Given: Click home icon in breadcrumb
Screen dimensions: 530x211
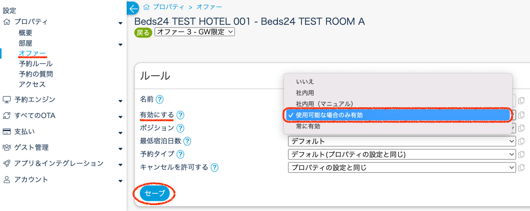Looking at the screenshot, I should coord(146,7).
